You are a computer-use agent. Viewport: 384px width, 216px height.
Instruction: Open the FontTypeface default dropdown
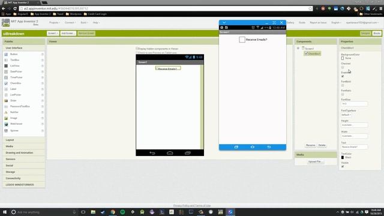coord(346,115)
